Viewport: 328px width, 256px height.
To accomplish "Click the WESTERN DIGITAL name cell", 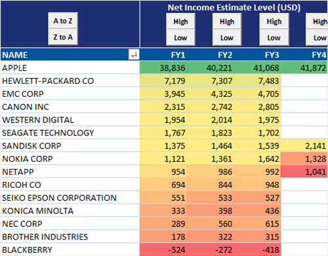I will click(x=70, y=120).
